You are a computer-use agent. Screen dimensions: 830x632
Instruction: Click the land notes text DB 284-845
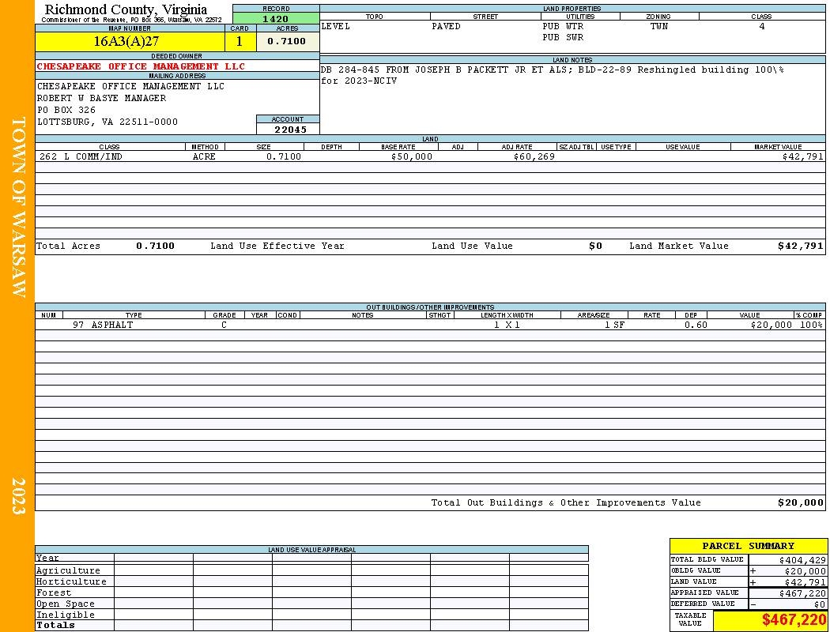tap(350, 70)
